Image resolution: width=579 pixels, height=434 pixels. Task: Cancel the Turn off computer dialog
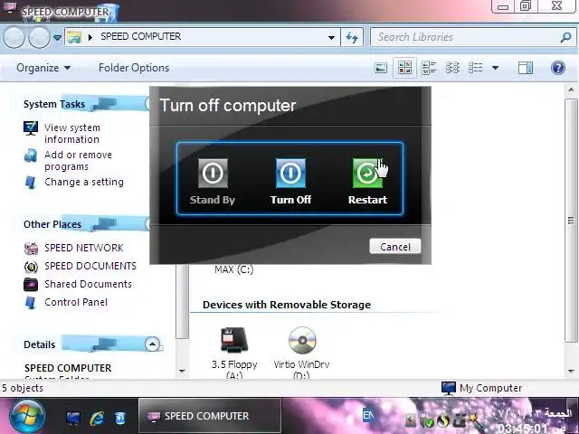395,247
